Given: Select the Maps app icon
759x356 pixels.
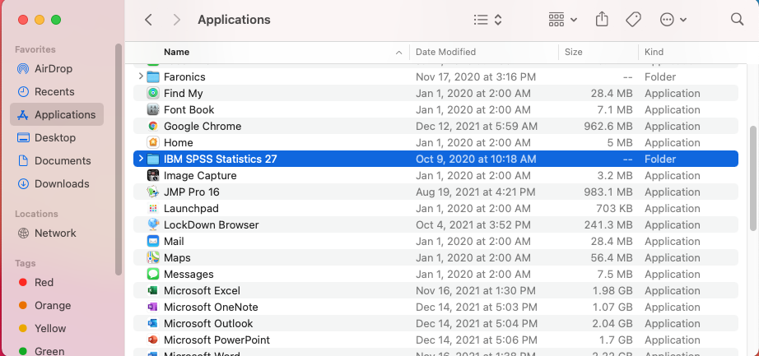Looking at the screenshot, I should click(152, 257).
